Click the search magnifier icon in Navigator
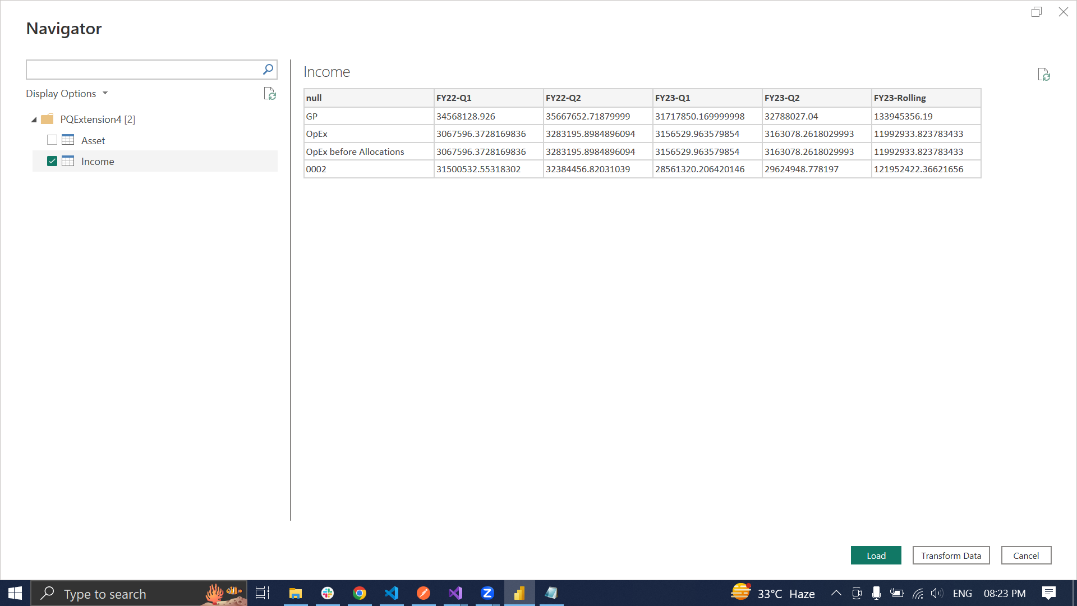This screenshot has height=606, width=1077. (268, 70)
